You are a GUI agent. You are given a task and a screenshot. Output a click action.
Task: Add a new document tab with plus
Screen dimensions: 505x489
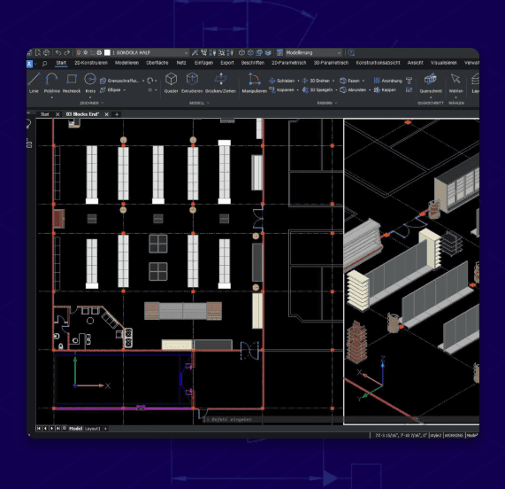coord(117,114)
